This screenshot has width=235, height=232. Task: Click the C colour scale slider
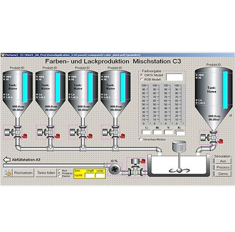click(146, 105)
